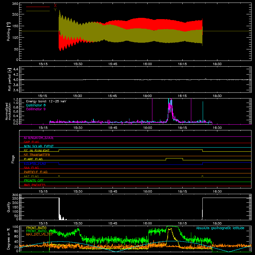Click the red X legend label
The width and height of the screenshot is (255, 255).
pos(55,5)
